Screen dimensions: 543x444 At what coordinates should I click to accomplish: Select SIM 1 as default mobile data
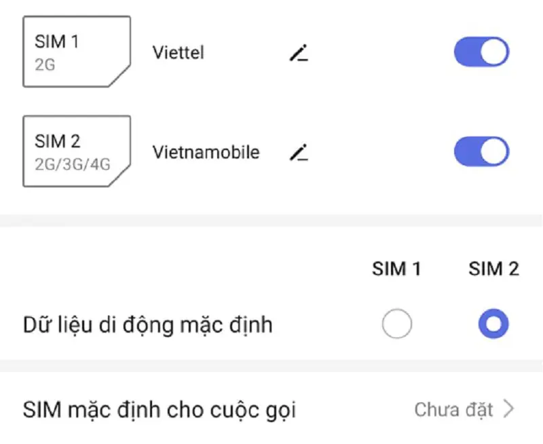398,323
